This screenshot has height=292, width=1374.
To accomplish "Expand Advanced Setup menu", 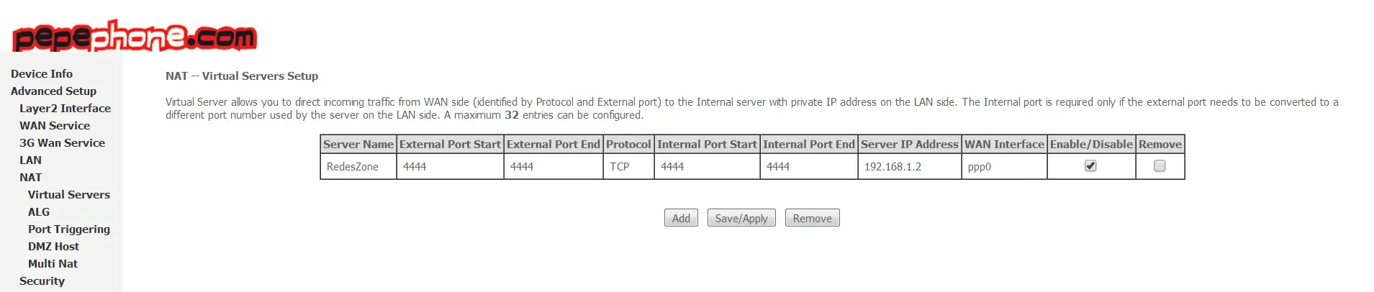I will point(53,91).
